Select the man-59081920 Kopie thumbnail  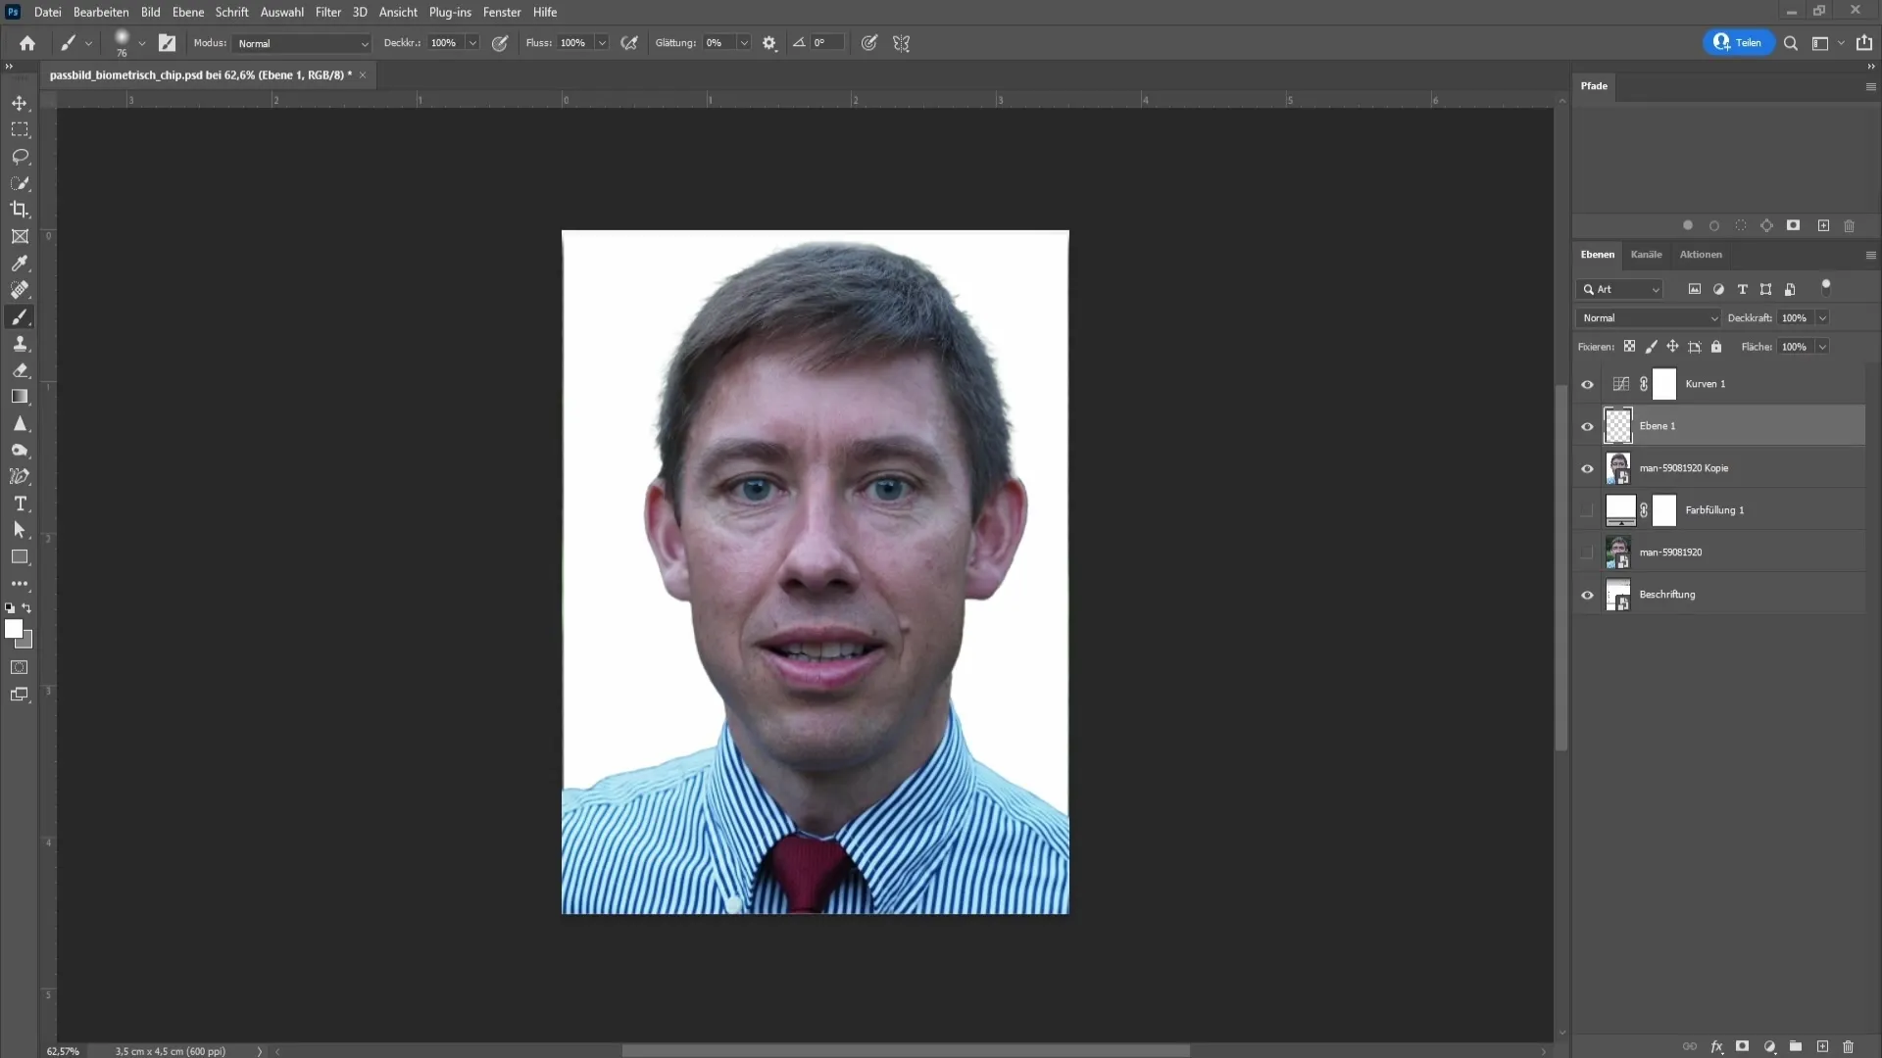click(1618, 467)
